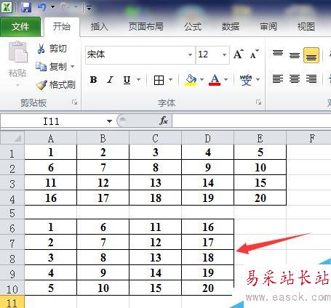Click Decrease Font Size icon
The image size is (331, 308).
(255, 54)
